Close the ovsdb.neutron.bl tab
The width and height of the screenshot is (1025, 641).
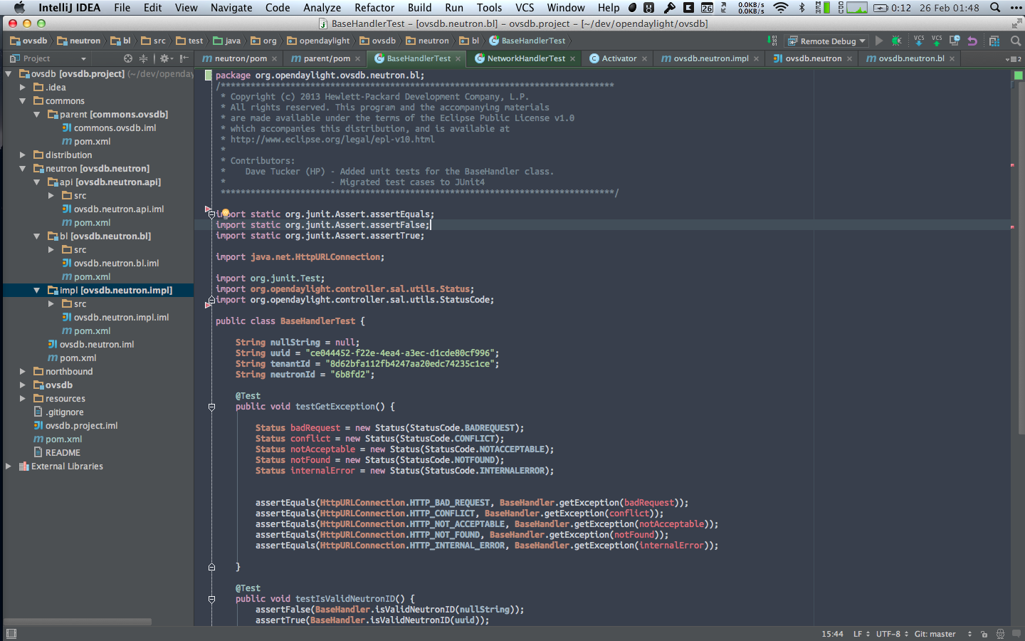click(952, 59)
